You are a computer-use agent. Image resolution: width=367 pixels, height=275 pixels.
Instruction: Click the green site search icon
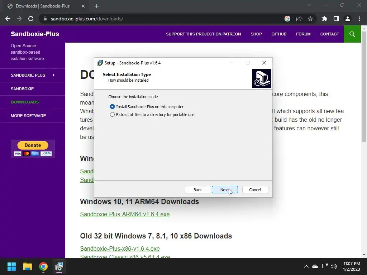(352, 34)
